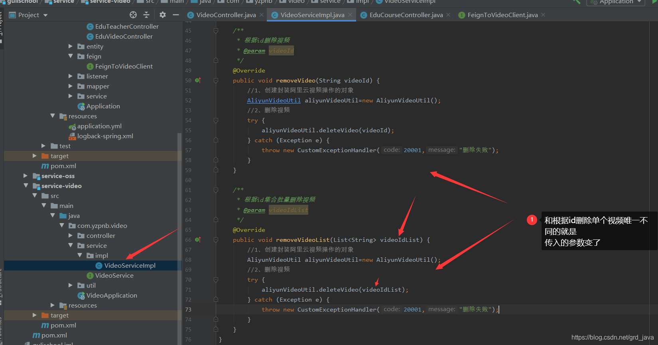Image resolution: width=658 pixels, height=345 pixels.
Task: Collapse the main folder
Action: click(x=43, y=206)
